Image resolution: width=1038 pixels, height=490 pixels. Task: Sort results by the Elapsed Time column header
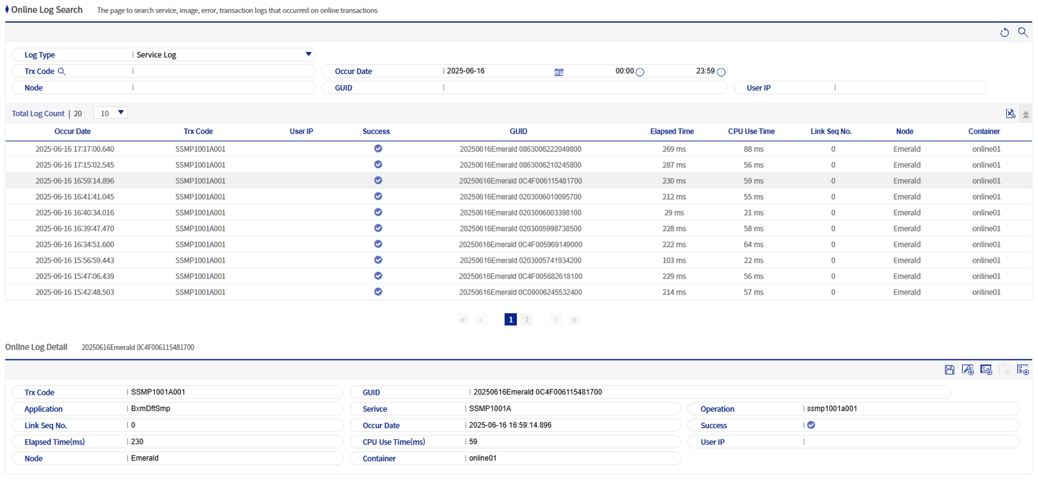[672, 131]
